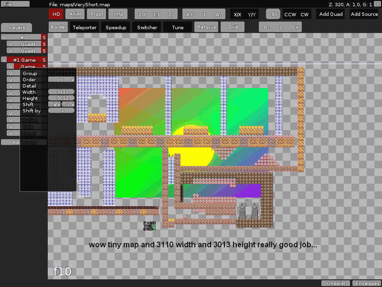Activate Proof borders view
The width and height of the screenshot is (382, 287).
(96, 14)
